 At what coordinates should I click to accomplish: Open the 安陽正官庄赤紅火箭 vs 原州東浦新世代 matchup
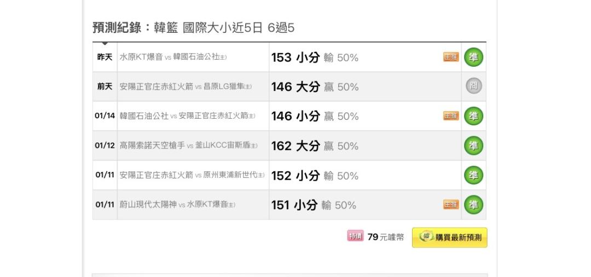tap(192, 175)
